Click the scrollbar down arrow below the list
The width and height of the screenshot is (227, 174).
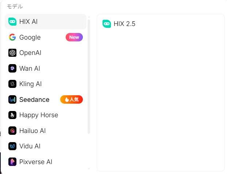pos(89,169)
